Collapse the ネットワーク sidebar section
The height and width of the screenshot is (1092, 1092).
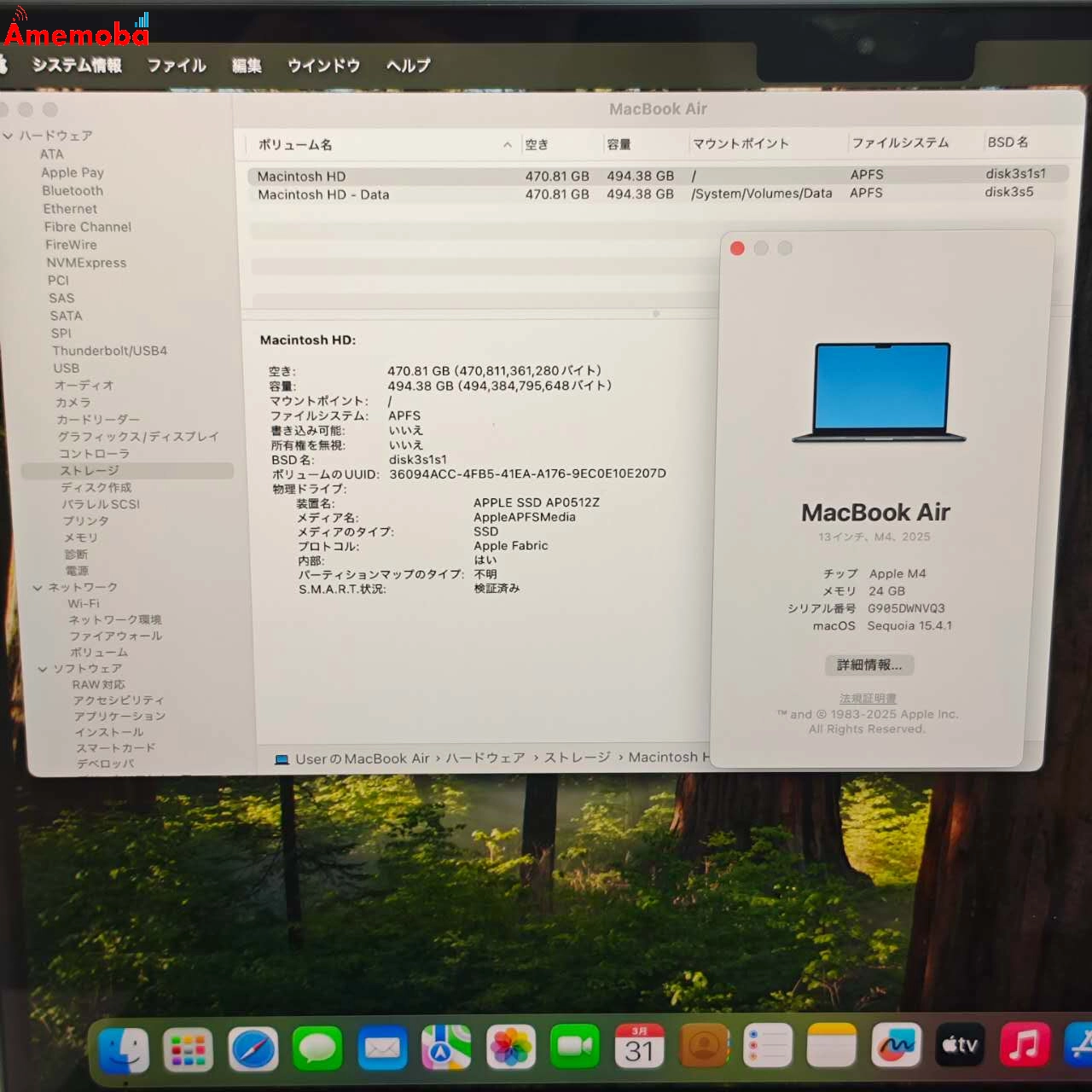[37, 587]
